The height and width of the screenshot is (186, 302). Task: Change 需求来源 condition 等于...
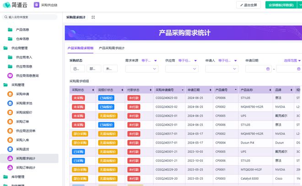pyautogui.click(x=149, y=60)
